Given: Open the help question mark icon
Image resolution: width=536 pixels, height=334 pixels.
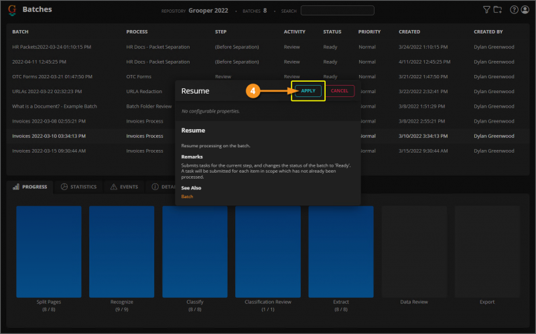Looking at the screenshot, I should tap(515, 10).
